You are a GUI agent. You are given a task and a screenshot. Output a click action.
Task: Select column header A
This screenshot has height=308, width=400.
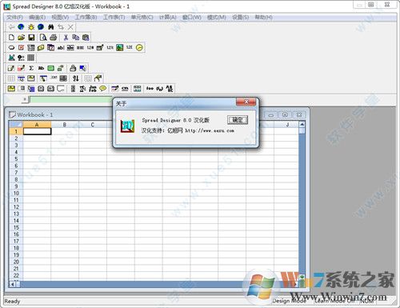[x=37, y=125]
